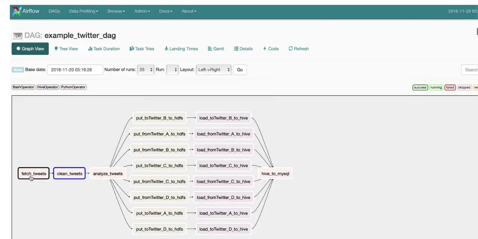Expand the Docs dropdown menu
Viewport: 478px width, 239px height.
point(166,11)
